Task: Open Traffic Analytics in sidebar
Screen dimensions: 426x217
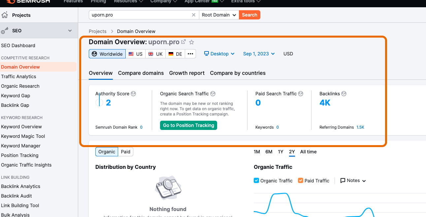Action: tap(18, 77)
